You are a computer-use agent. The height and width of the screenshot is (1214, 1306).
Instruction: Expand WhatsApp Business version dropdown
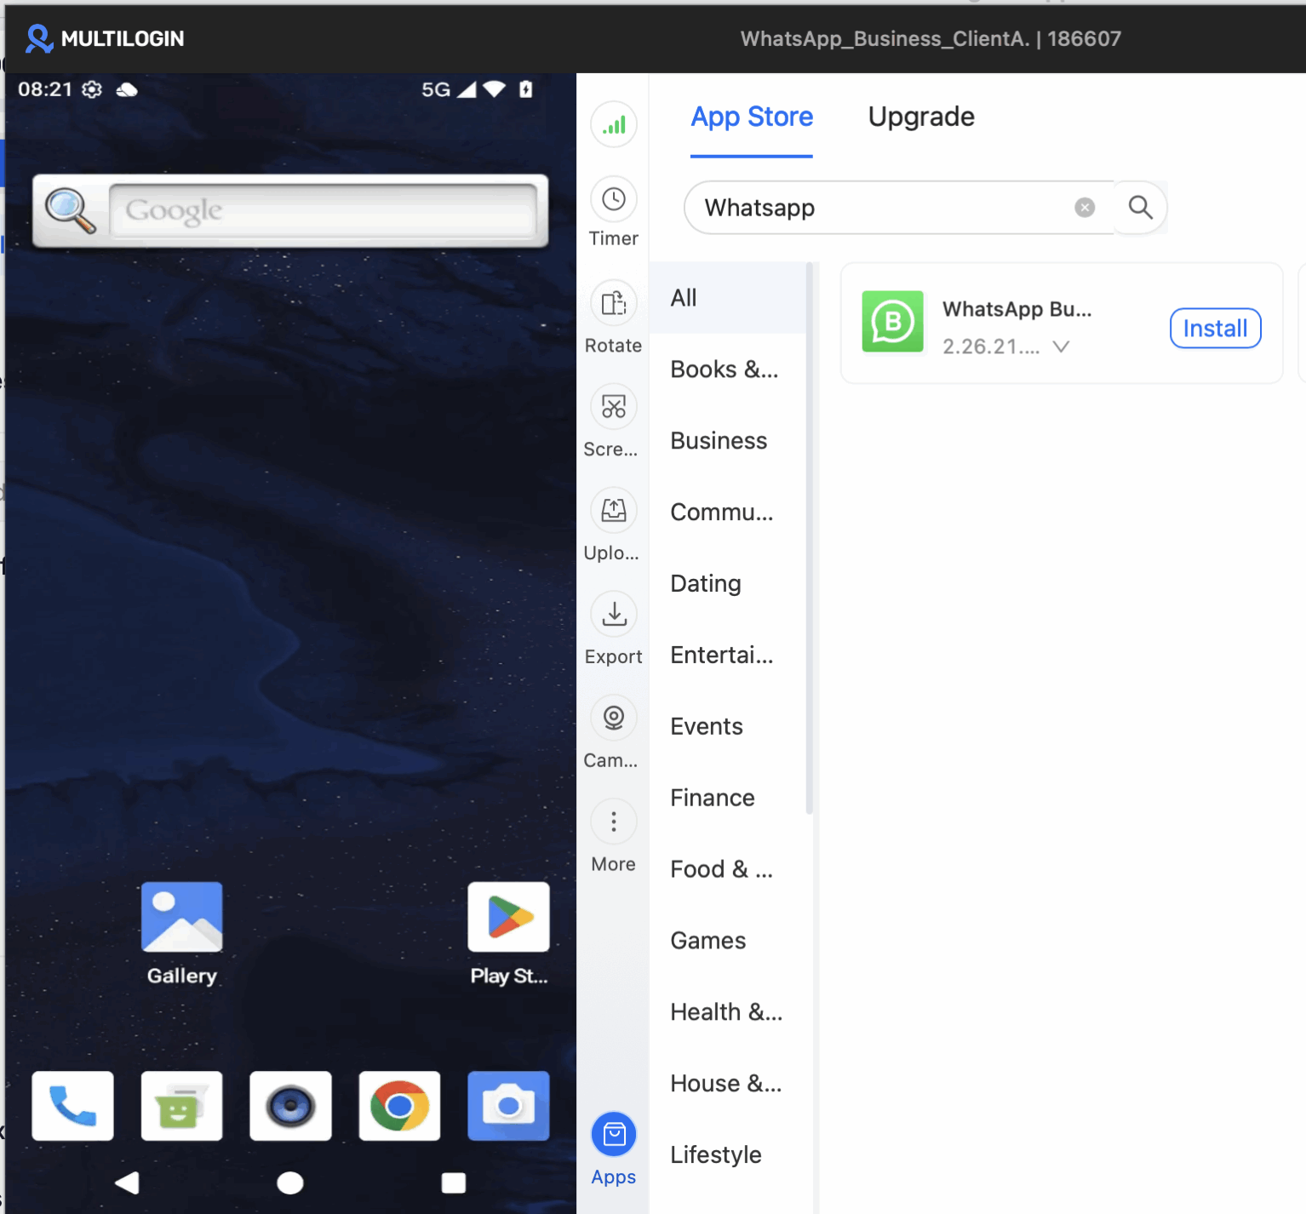(1061, 346)
